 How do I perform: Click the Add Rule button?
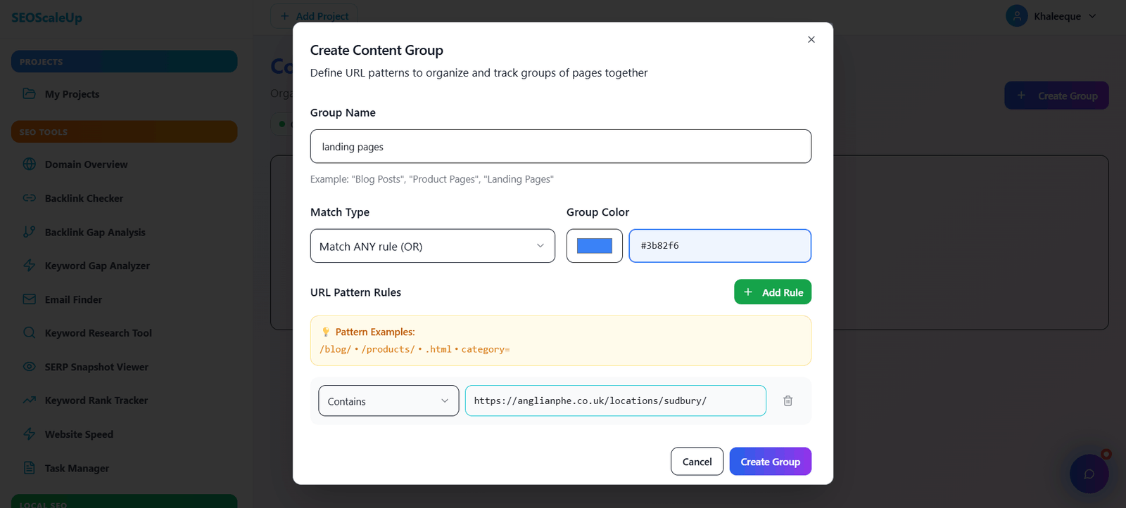point(772,292)
